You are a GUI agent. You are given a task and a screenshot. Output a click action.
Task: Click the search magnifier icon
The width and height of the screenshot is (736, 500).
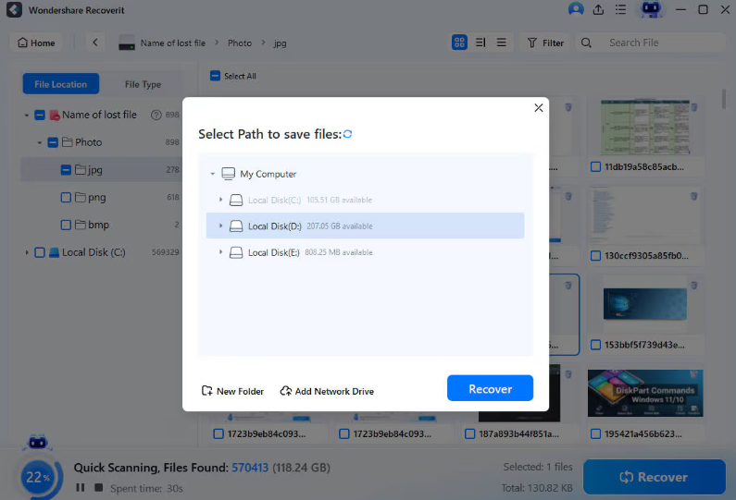pos(586,43)
